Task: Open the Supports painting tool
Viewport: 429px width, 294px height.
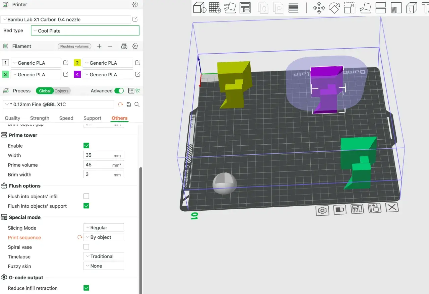Action: coord(396,8)
